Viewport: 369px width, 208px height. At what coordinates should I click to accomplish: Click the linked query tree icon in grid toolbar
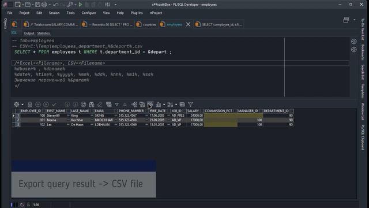(134, 105)
